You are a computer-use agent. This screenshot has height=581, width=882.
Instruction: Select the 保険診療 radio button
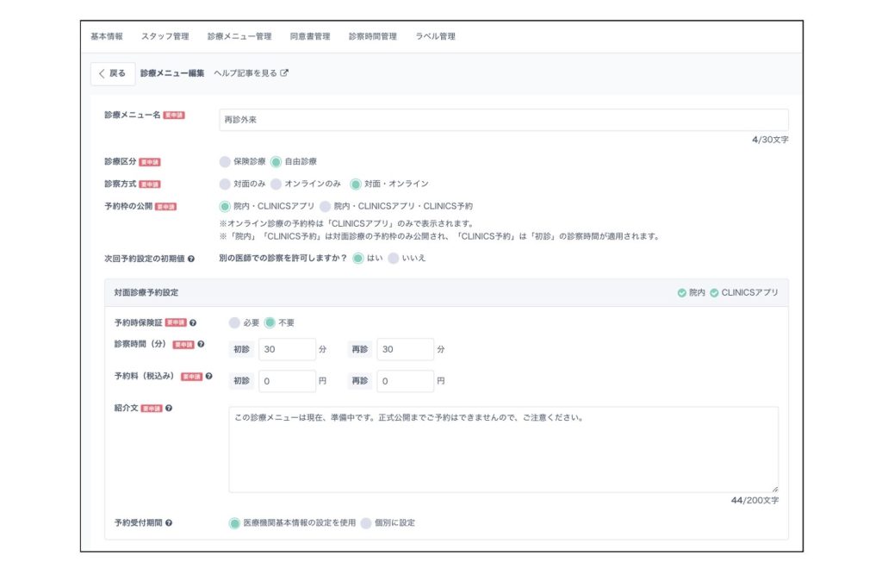(225, 161)
